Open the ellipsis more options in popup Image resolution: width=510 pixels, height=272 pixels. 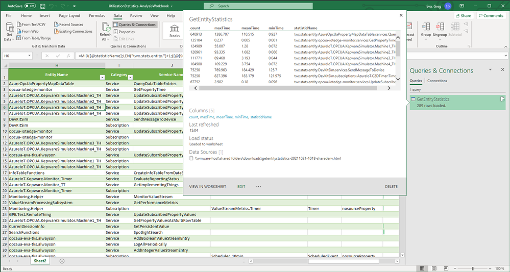click(258, 187)
